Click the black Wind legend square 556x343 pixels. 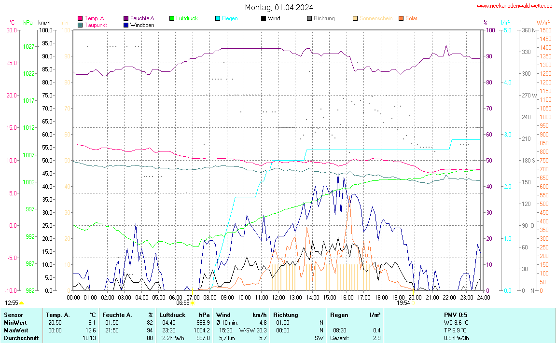coord(264,18)
